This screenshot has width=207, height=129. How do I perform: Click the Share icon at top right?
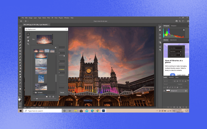coord(188,21)
